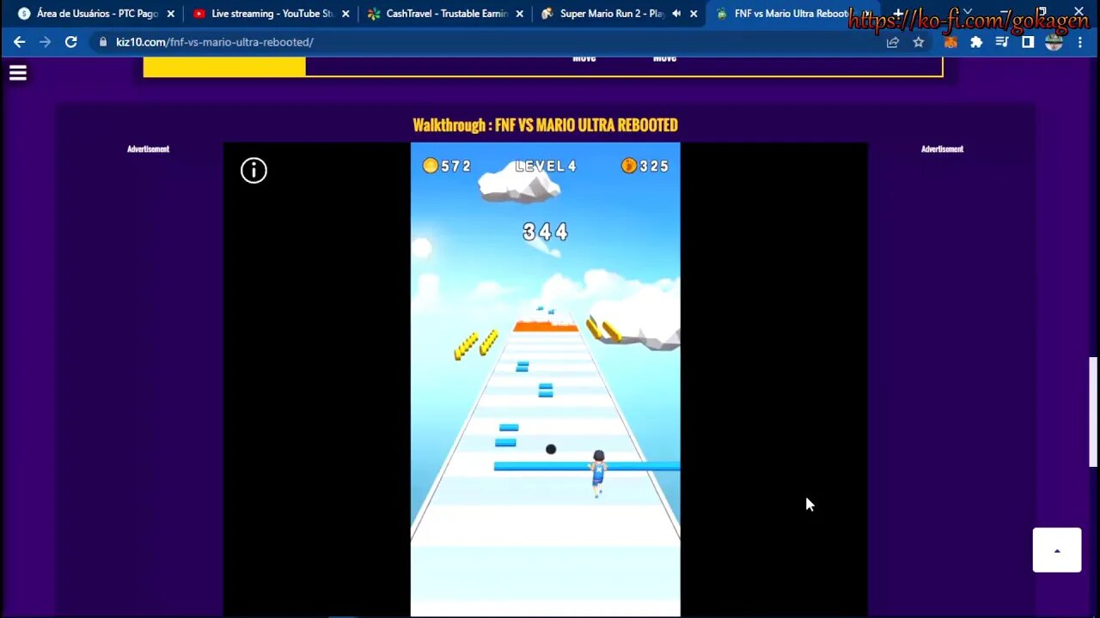Viewport: 1100px width, 618px height.
Task: Click the browser forward arrow
Action: 45,42
